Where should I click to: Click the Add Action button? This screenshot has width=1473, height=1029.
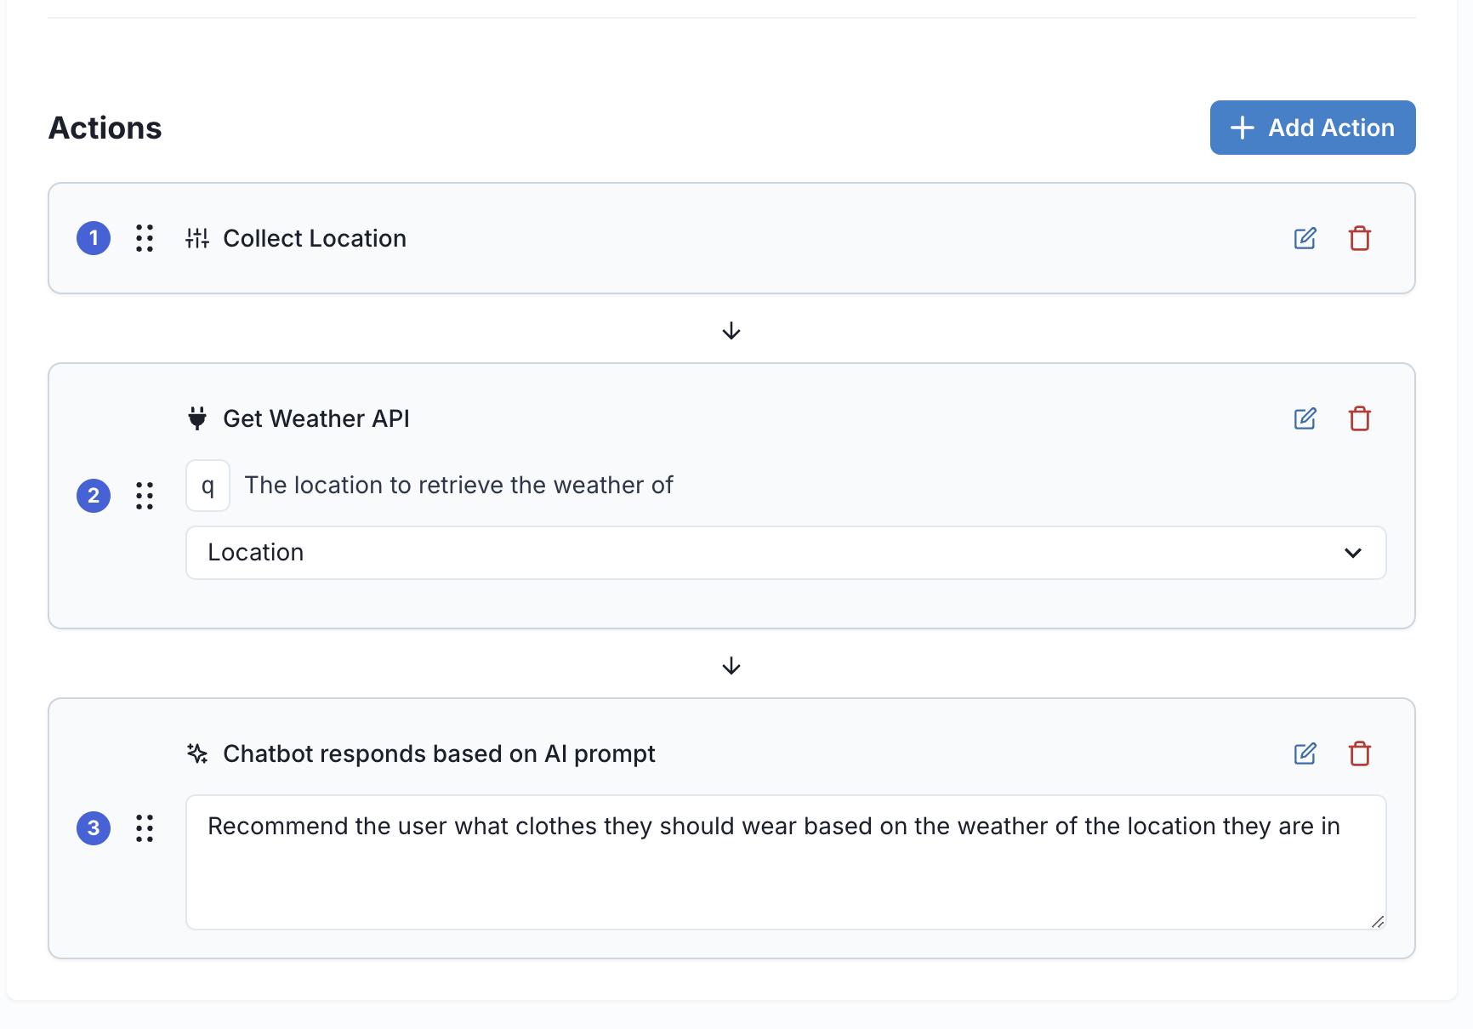tap(1312, 128)
